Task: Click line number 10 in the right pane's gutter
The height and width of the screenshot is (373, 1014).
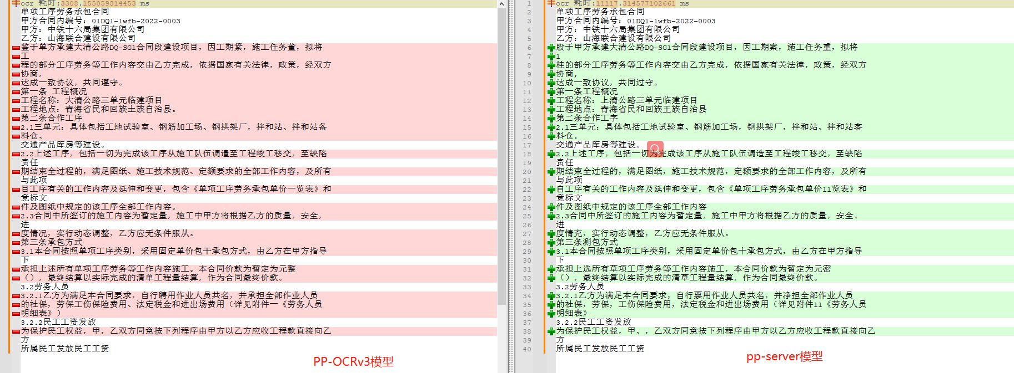Action: coord(527,83)
